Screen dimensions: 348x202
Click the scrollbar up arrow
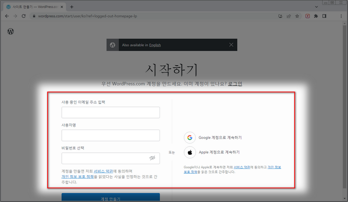pyautogui.click(x=345, y=23)
